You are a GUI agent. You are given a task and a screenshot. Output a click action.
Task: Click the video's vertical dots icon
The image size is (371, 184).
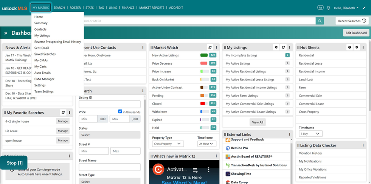pos(208,170)
